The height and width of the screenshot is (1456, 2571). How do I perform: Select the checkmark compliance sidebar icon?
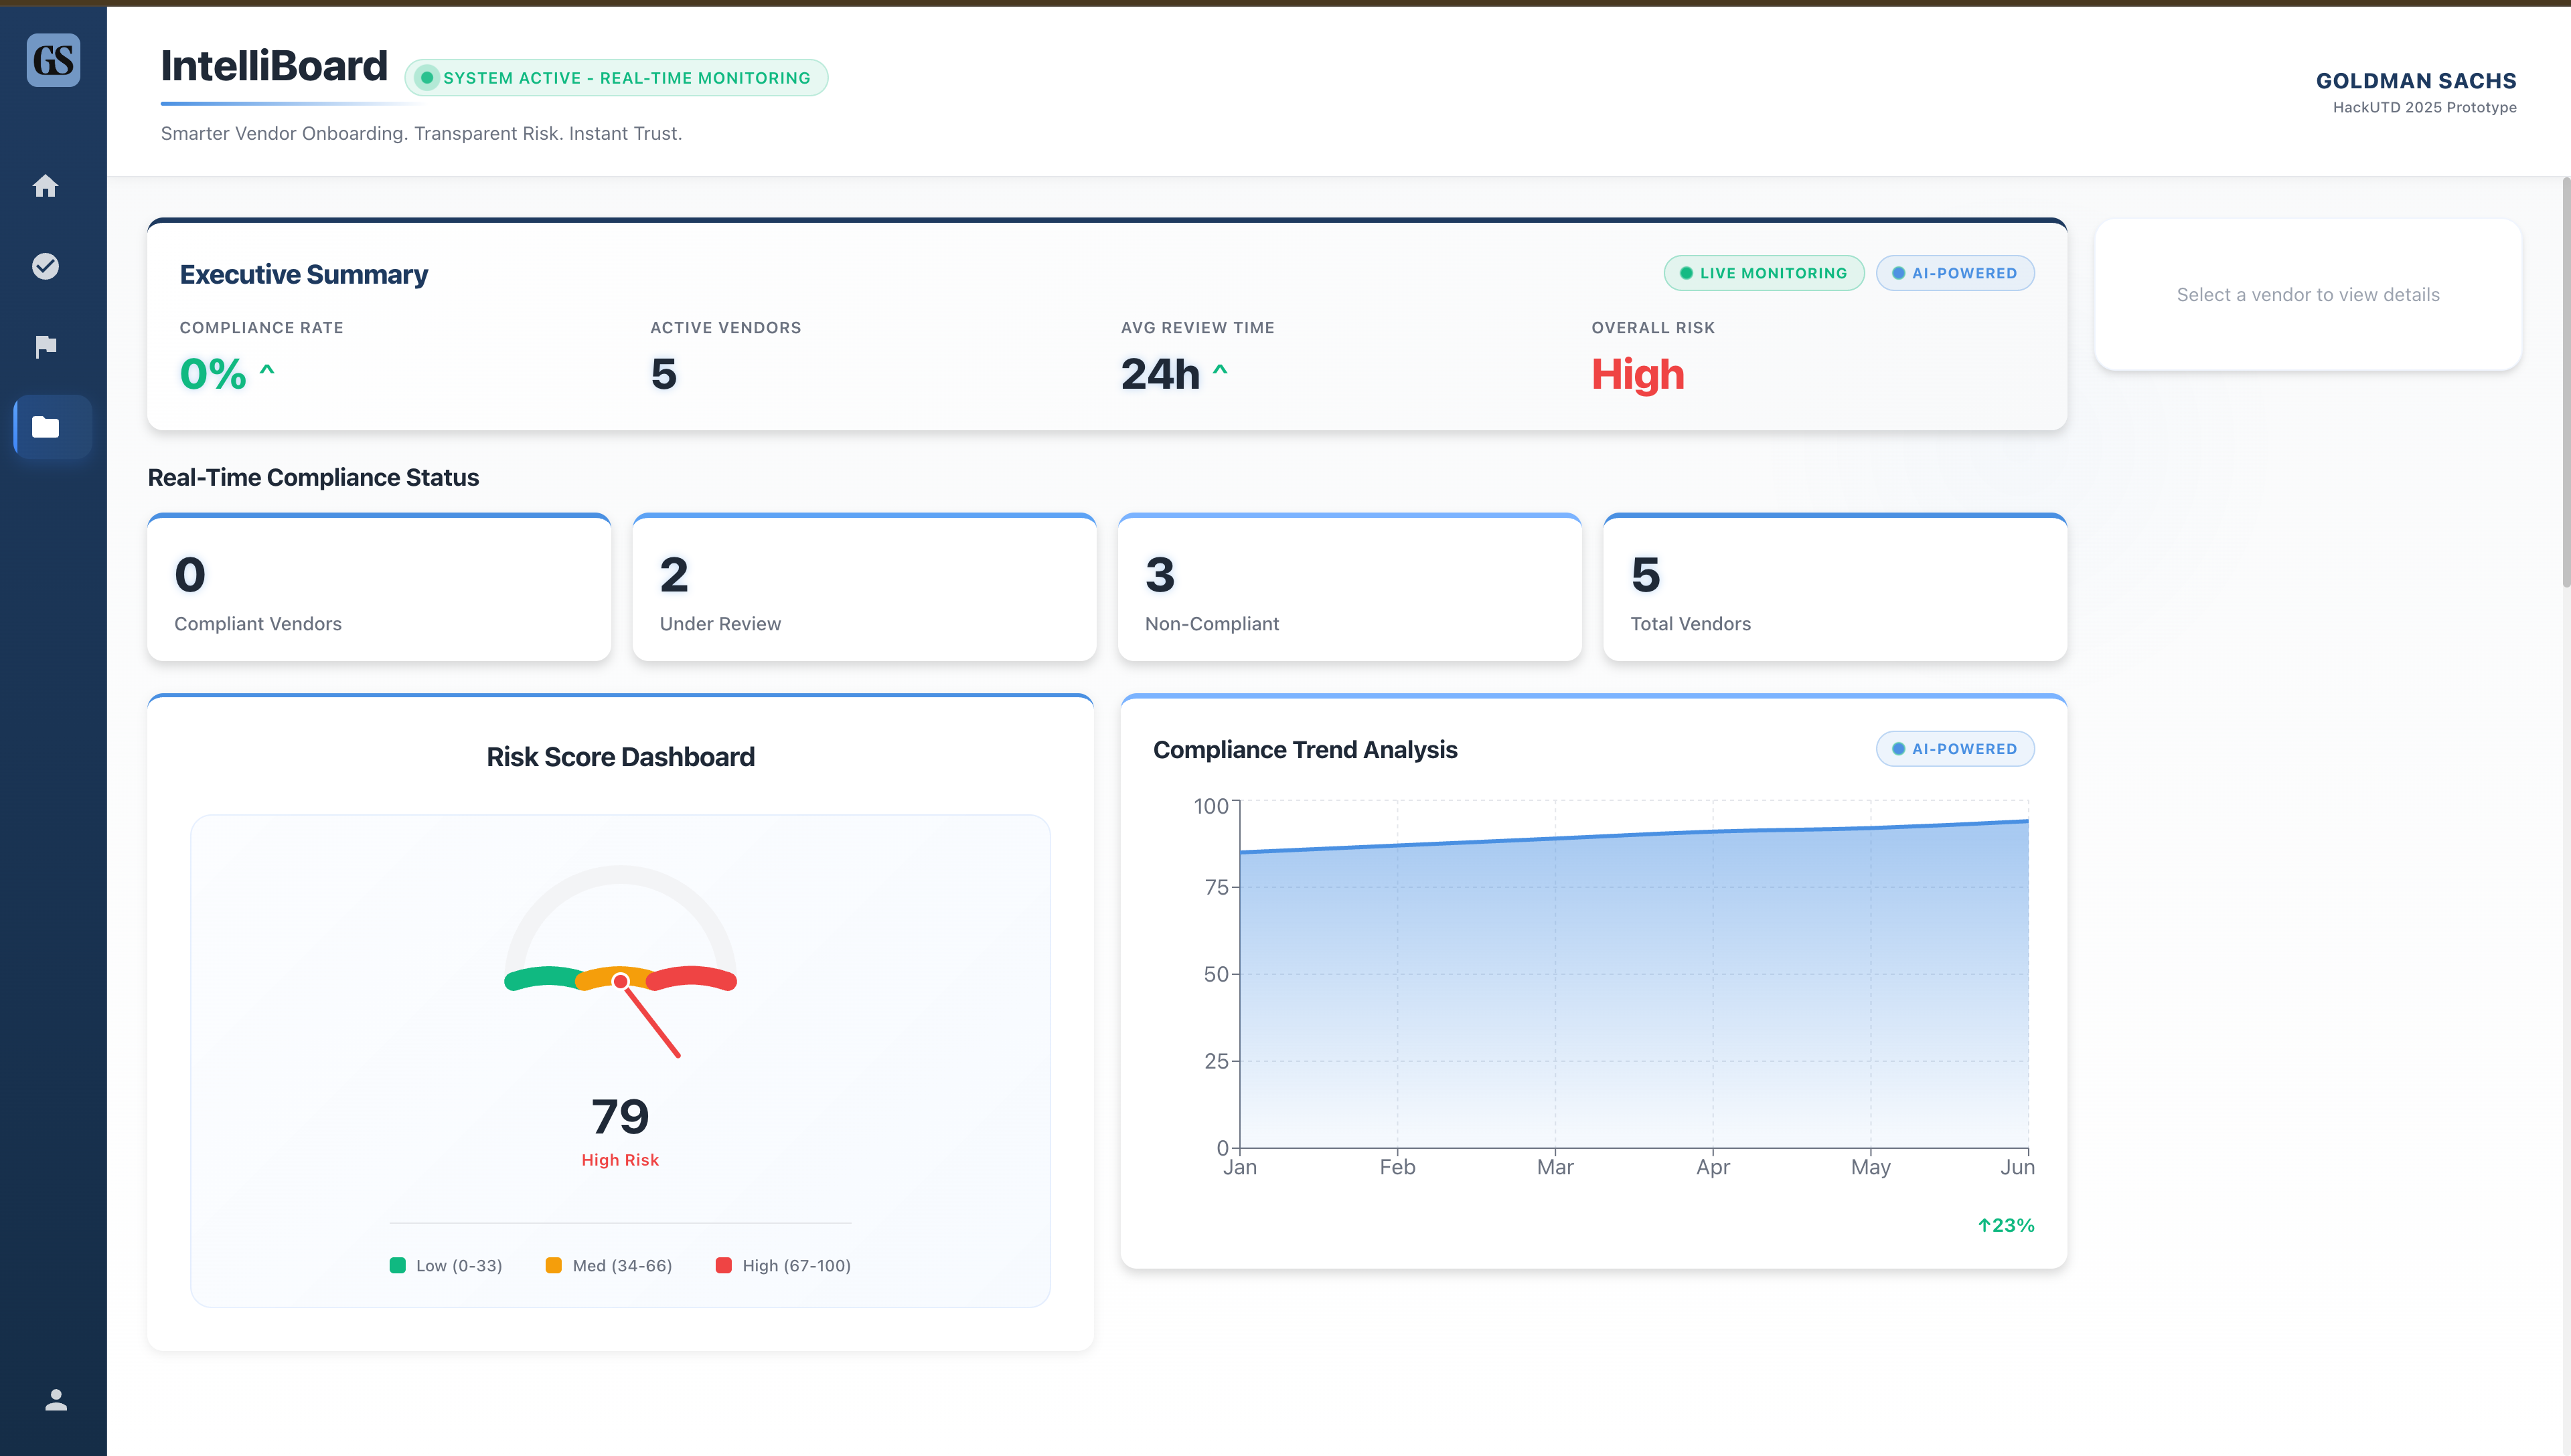click(45, 266)
